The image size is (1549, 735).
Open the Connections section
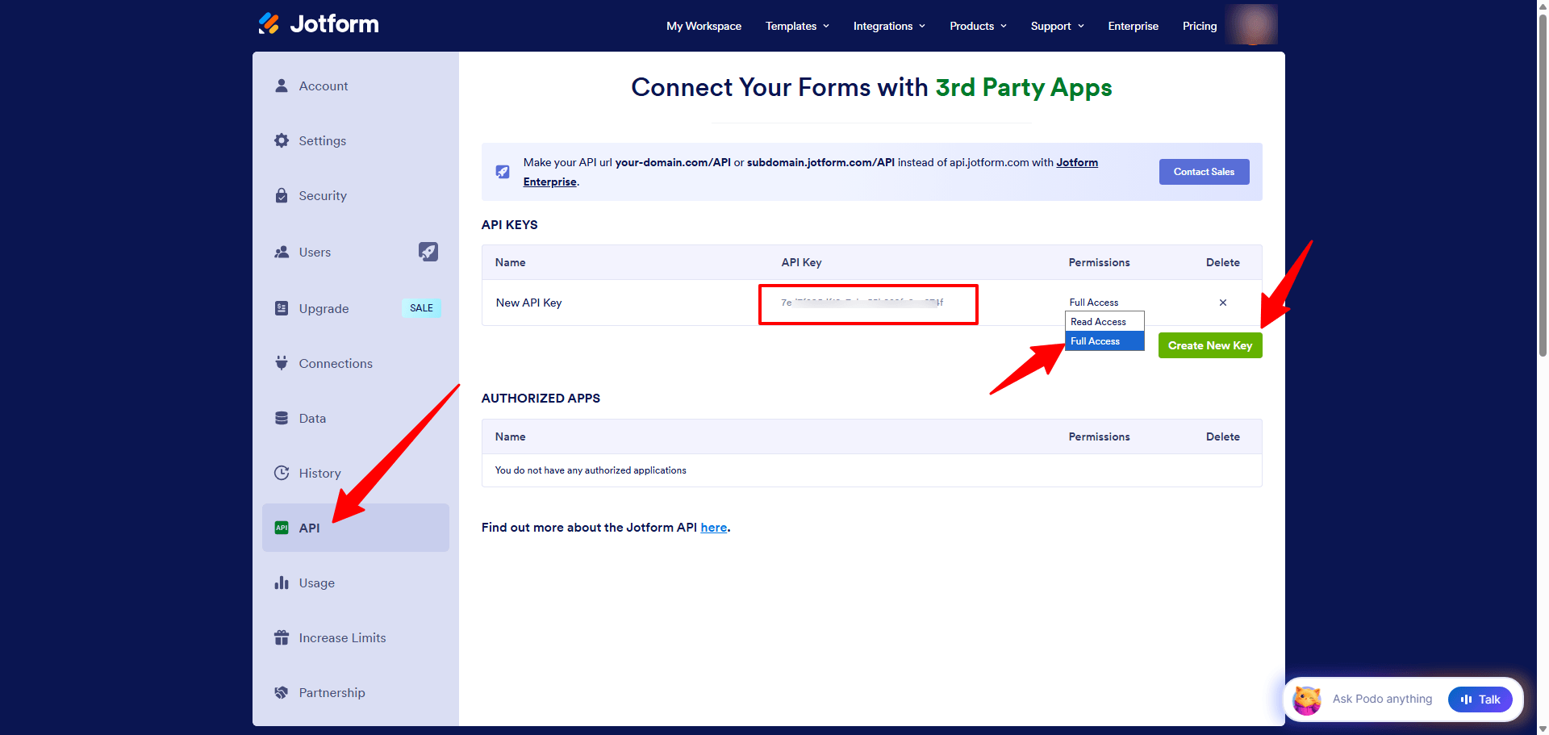(356, 363)
